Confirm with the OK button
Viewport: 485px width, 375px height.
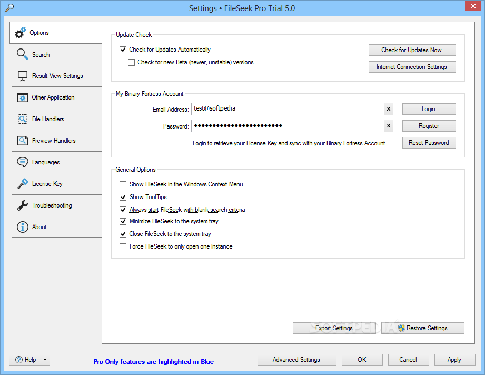pos(362,360)
